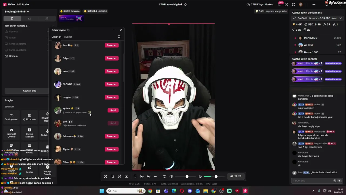Open help icon beside Ortak yayıncı title
The height and width of the screenshot is (195, 346).
(x=68, y=30)
